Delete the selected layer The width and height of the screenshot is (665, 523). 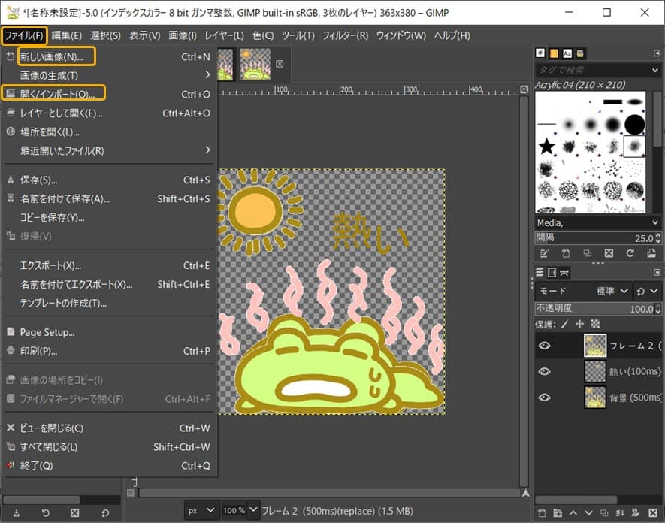click(x=651, y=514)
